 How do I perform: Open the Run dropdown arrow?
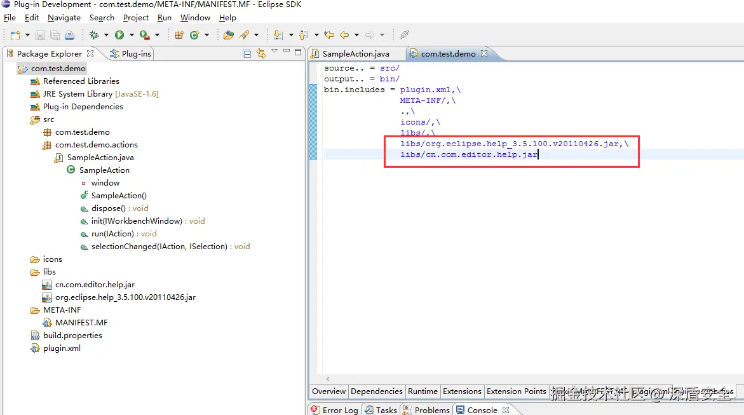point(132,35)
